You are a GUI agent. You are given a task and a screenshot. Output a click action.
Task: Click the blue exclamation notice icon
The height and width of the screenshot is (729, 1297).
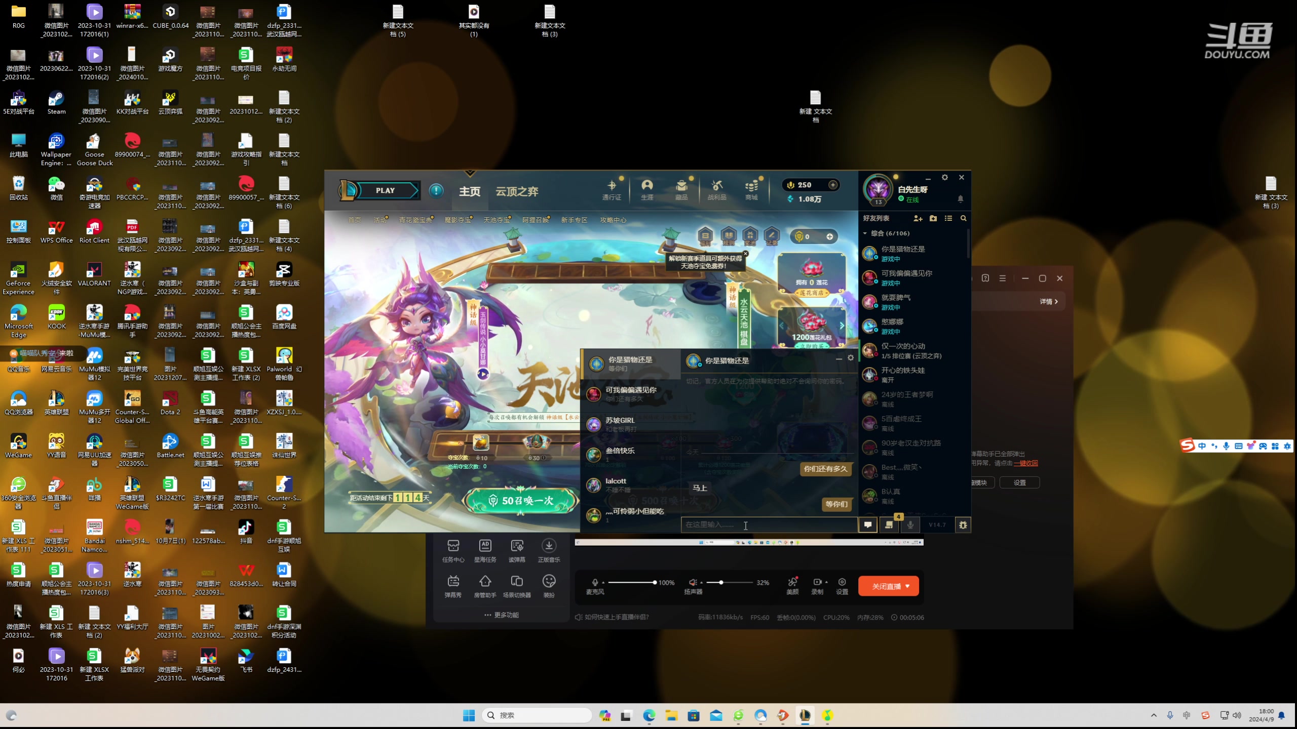click(x=436, y=191)
